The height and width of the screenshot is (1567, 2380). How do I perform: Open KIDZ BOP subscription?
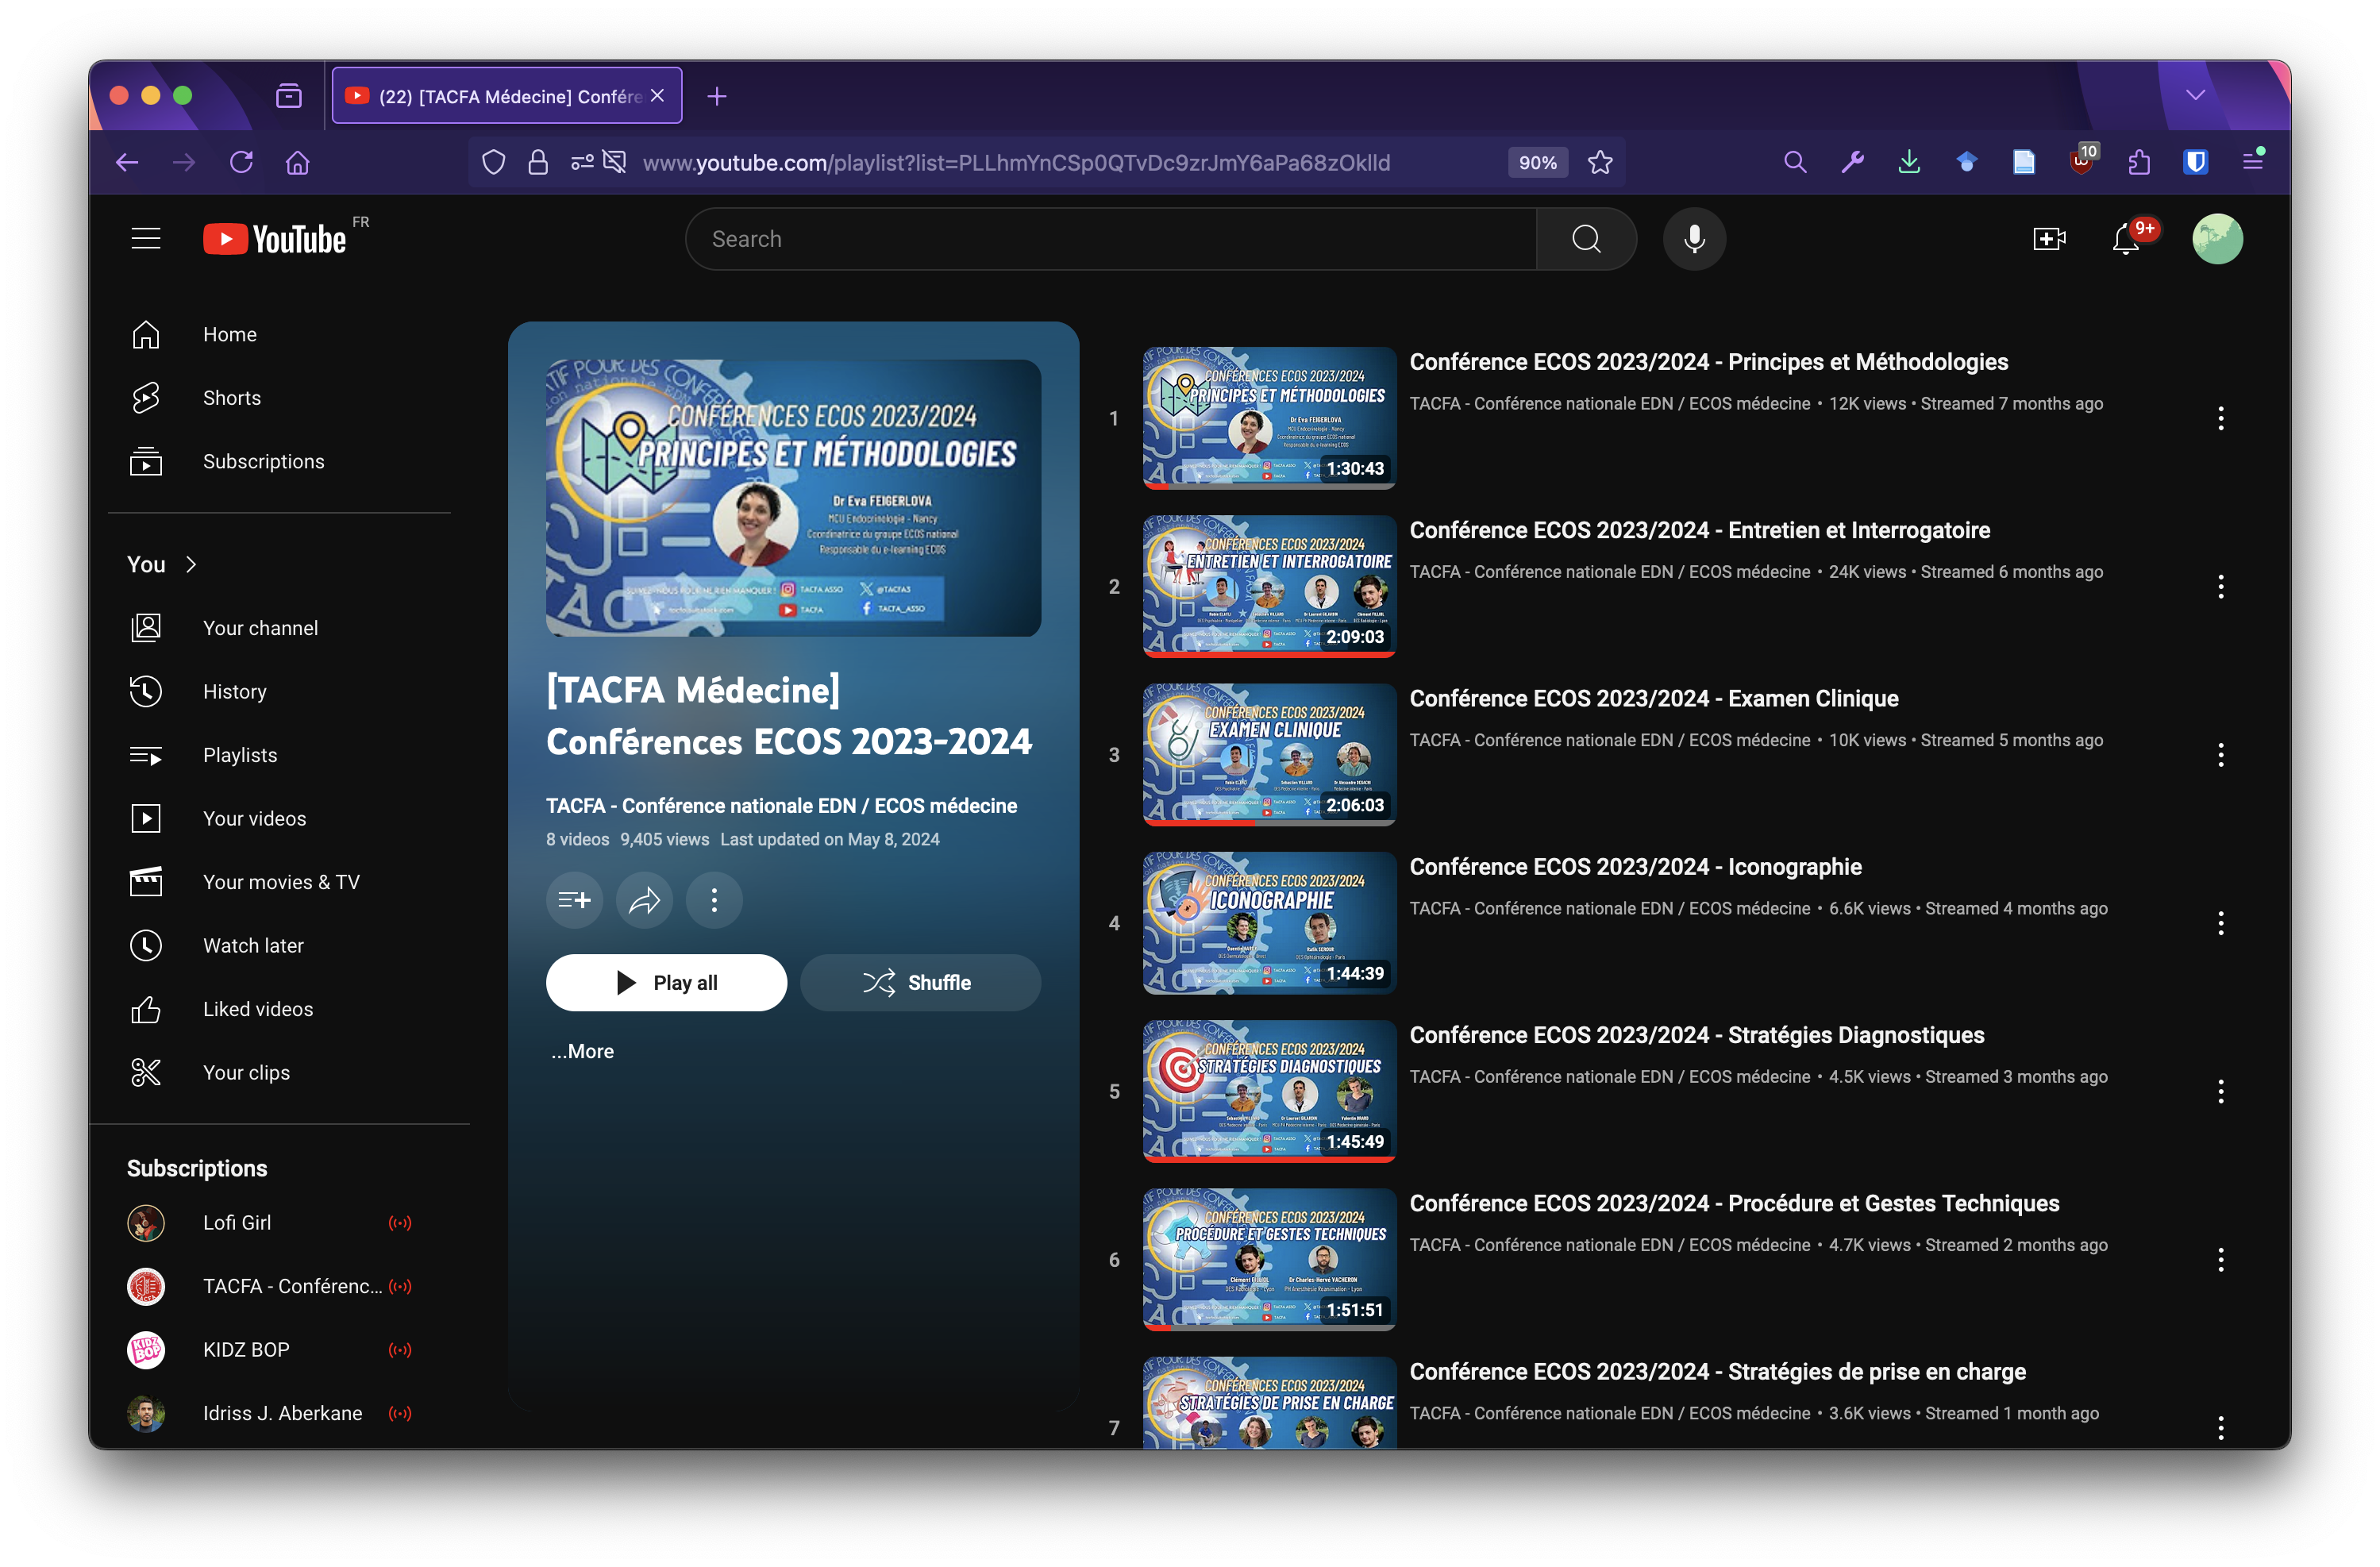point(280,1349)
